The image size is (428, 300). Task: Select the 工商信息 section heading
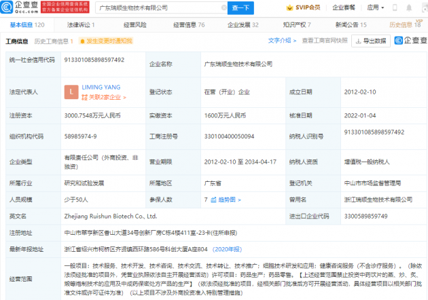pyautogui.click(x=17, y=41)
